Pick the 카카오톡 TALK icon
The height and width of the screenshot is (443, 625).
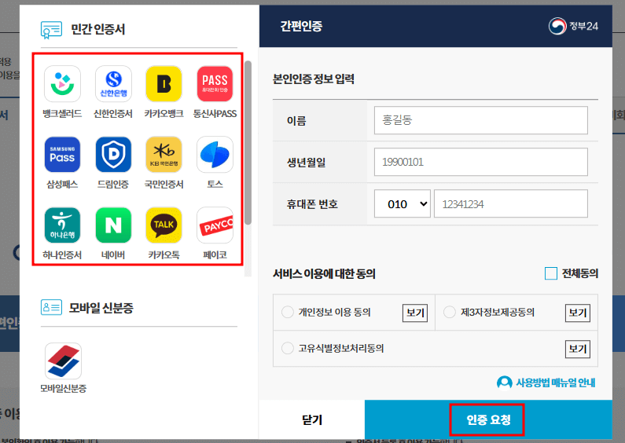[164, 225]
